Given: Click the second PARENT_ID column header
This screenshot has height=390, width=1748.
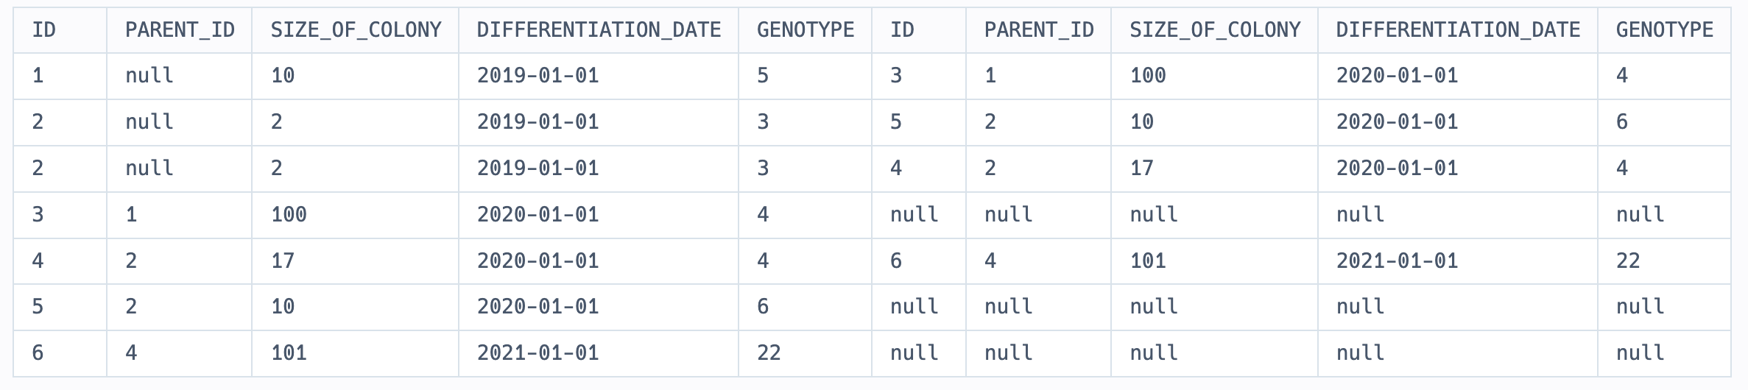Looking at the screenshot, I should click(1039, 29).
